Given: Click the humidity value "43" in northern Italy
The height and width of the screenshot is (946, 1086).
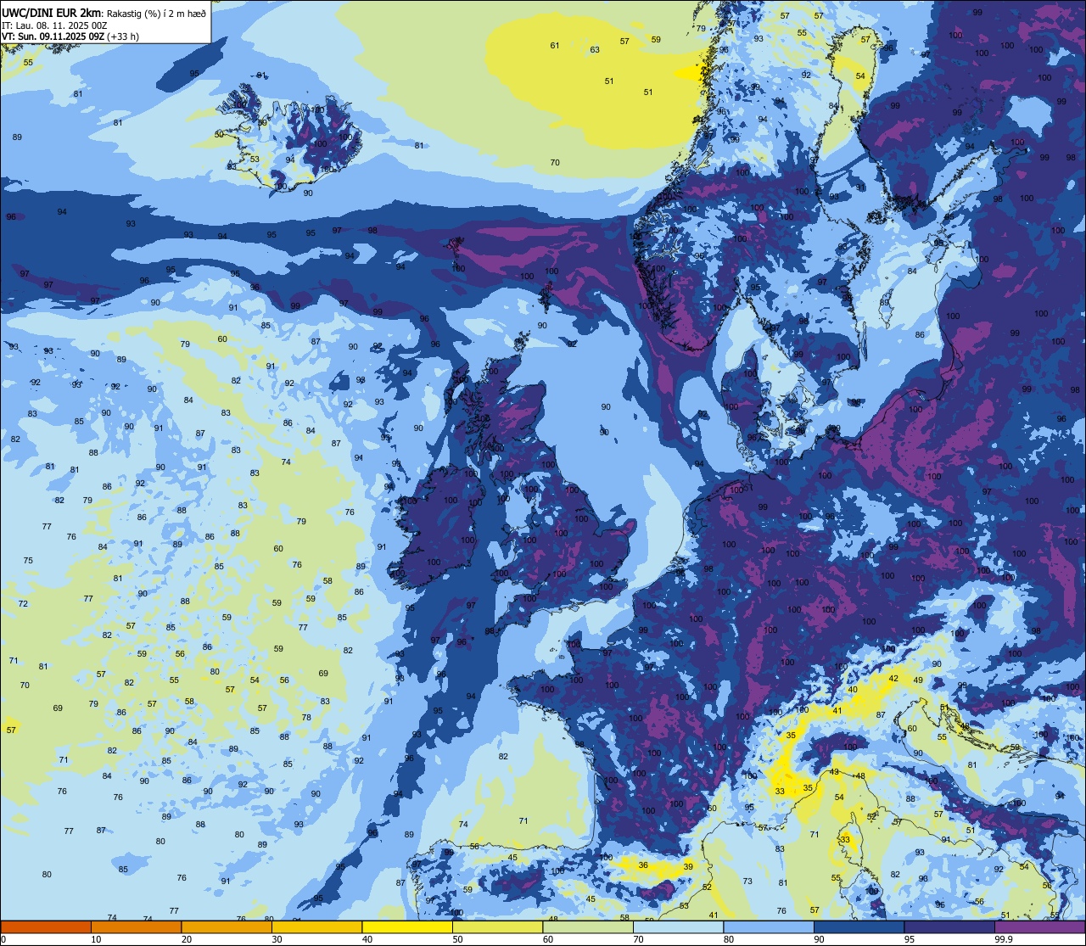Looking at the screenshot, I should tap(834, 772).
